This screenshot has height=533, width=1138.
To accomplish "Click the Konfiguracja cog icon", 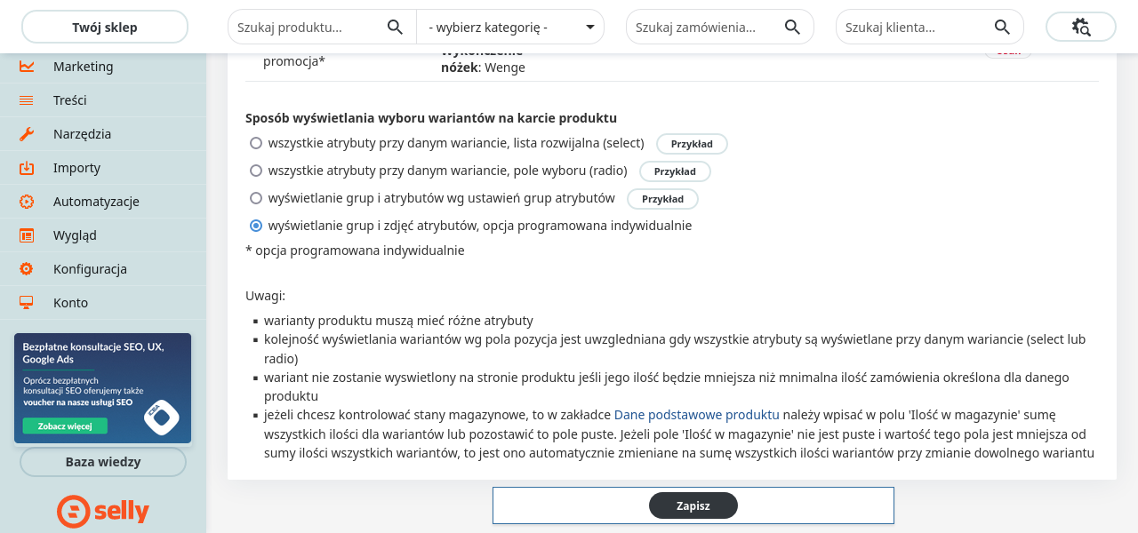I will click(27, 269).
